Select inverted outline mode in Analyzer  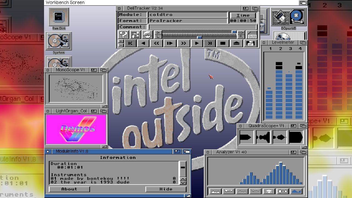[x=255, y=191]
